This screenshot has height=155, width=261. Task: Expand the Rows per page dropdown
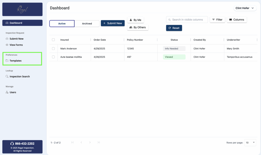(x=250, y=143)
